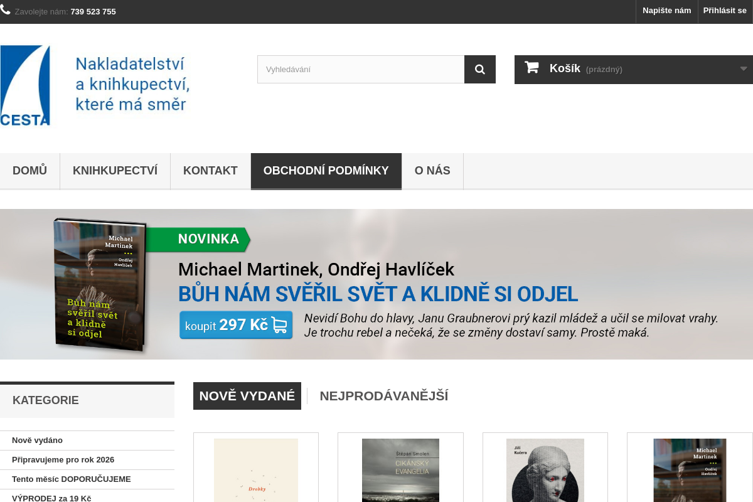Switch to the Nejprodávanější tab
This screenshot has height=502, width=753.
[383, 396]
